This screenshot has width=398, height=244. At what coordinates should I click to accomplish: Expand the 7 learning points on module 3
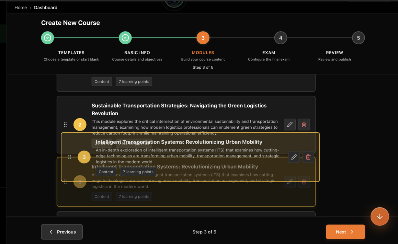coord(137,172)
